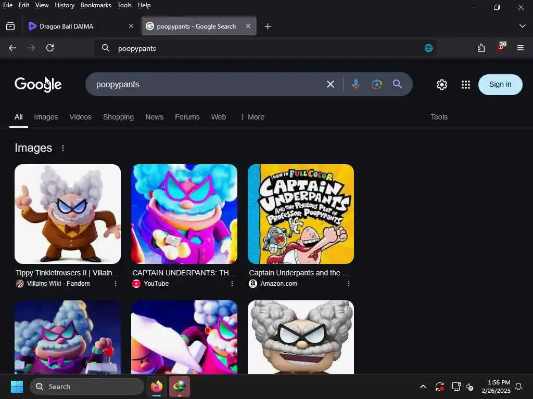Expand the list all tabs chevron
This screenshot has height=399, width=533.
[523, 26]
